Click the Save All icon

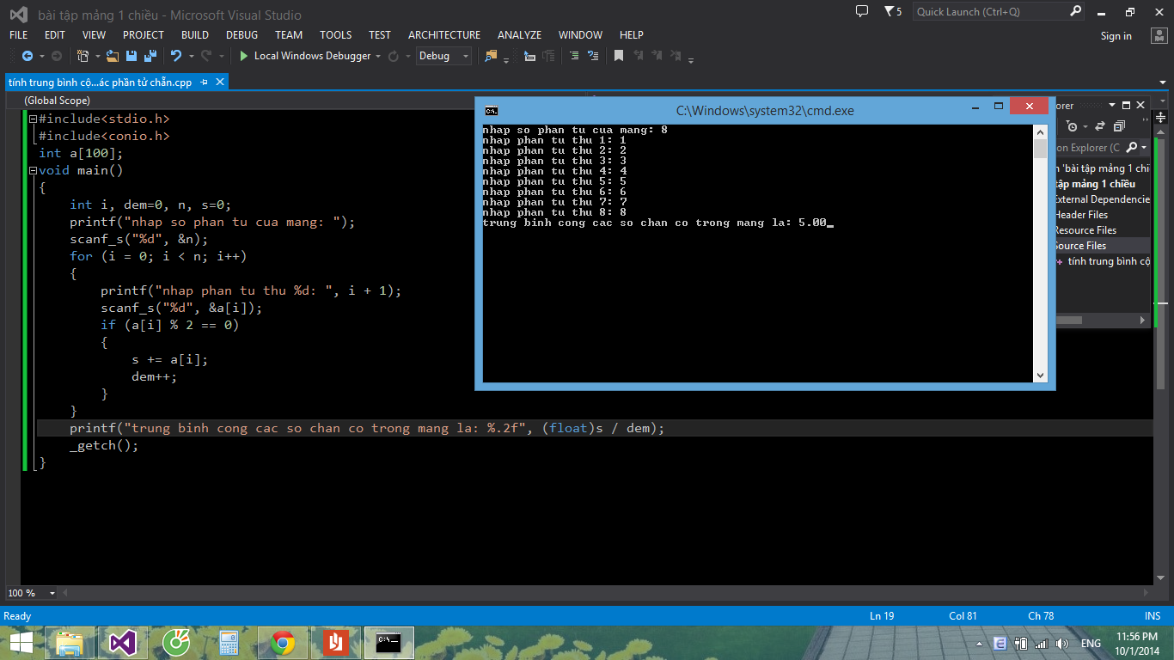point(150,56)
